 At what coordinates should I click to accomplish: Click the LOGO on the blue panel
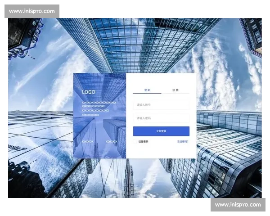point(89,92)
